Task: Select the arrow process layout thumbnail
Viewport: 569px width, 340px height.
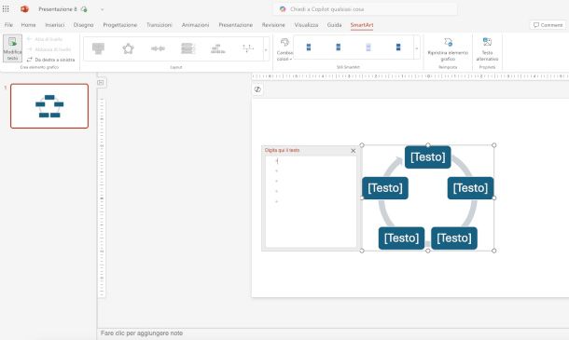Action: pyautogui.click(x=158, y=48)
